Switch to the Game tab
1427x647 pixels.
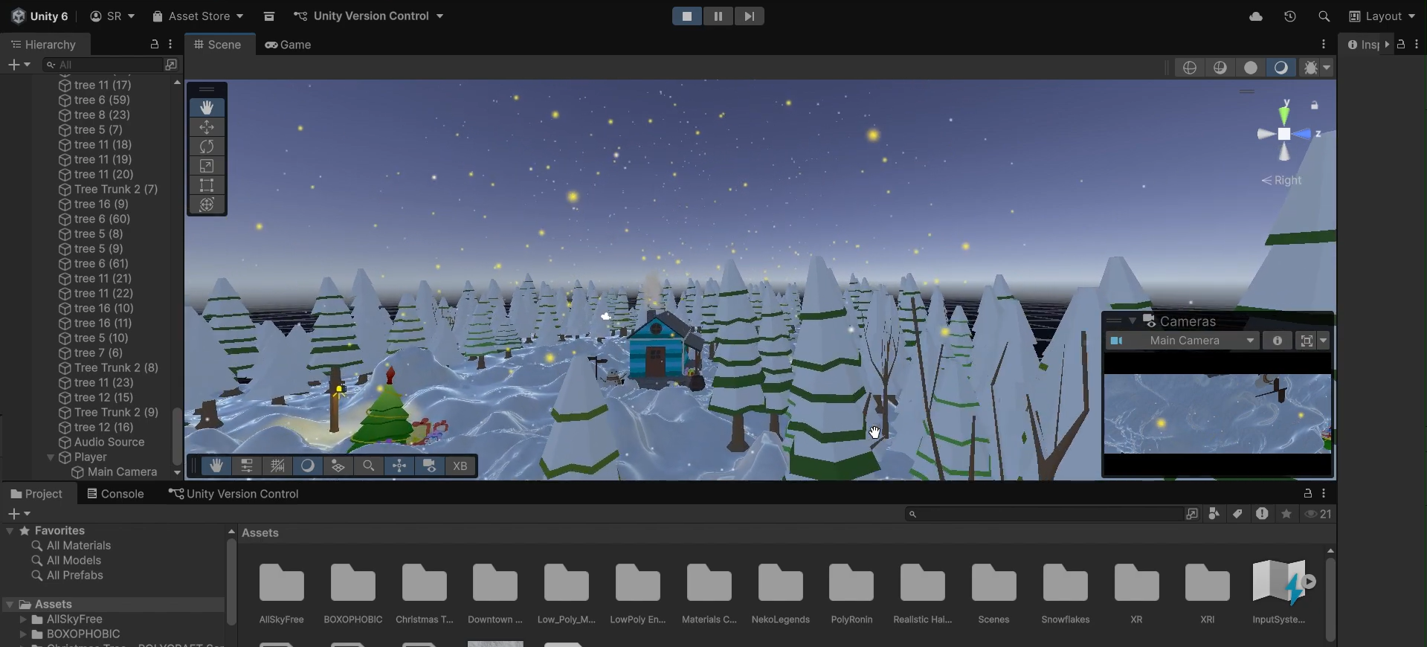pyautogui.click(x=288, y=45)
